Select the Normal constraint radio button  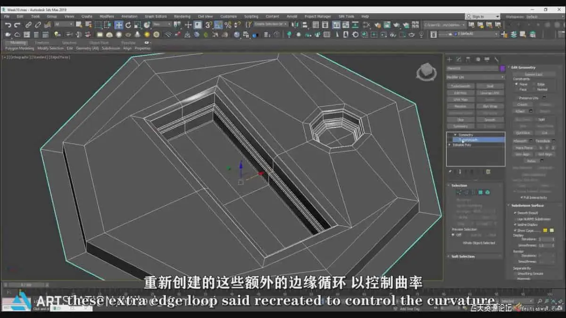tap(534, 89)
